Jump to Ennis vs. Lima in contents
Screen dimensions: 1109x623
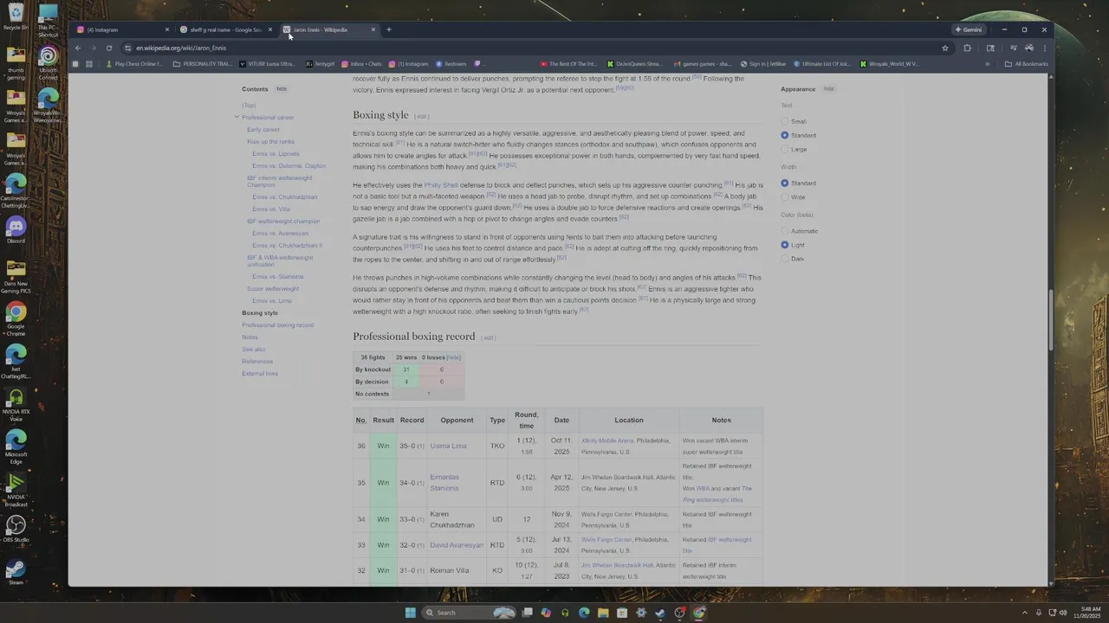[x=272, y=300]
